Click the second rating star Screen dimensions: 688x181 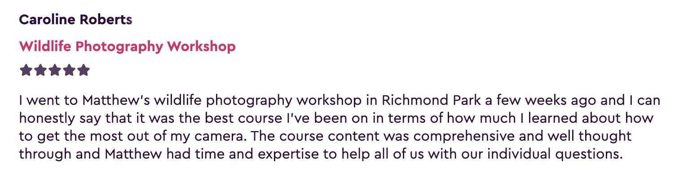[x=40, y=70]
